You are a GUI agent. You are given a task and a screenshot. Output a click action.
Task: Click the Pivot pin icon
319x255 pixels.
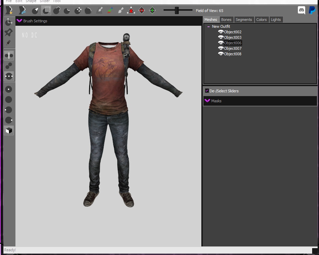click(x=9, y=32)
